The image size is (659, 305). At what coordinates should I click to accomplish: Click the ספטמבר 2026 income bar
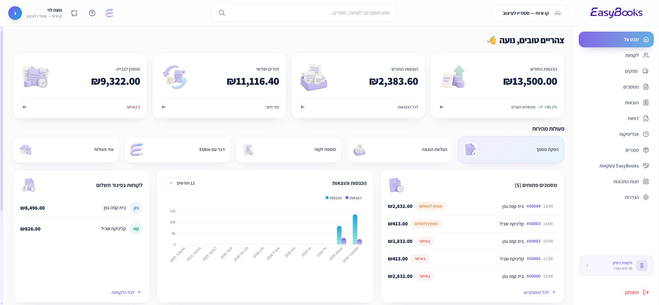(x=355, y=229)
